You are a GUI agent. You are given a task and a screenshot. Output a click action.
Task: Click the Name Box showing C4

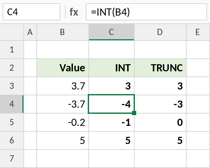tap(31, 12)
